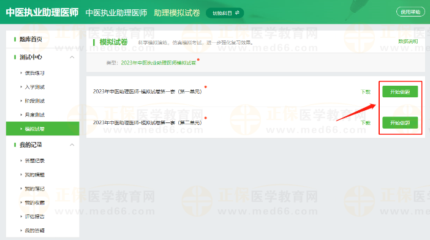This screenshot has width=430, height=240.
Task: Collapse the 测试中心 section chevron
Action: [x=72, y=57]
